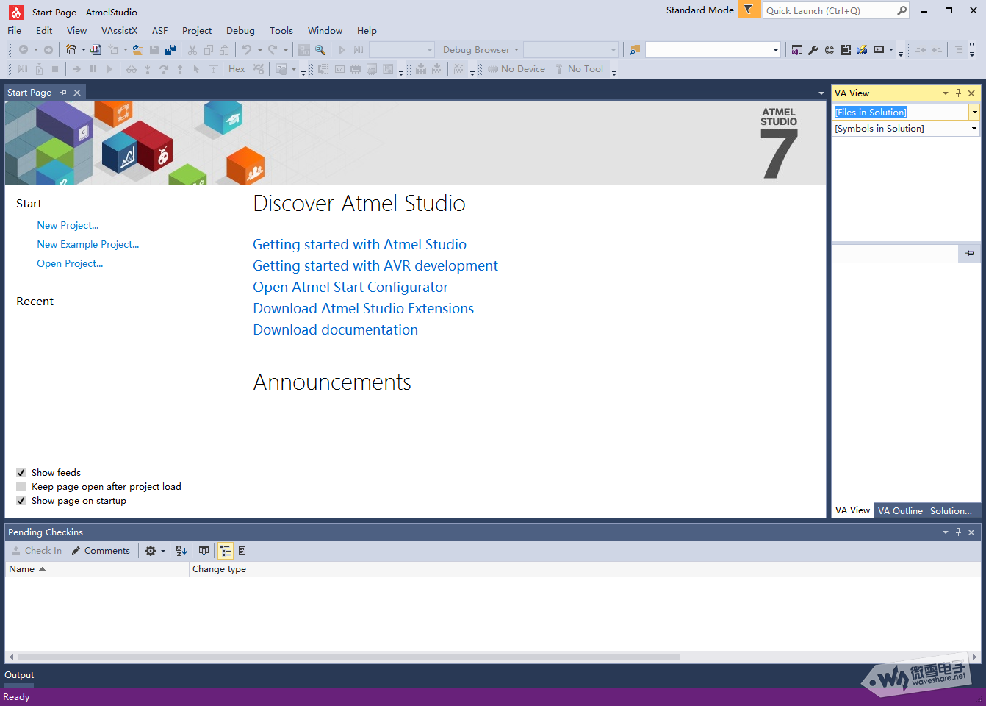Expand the Files in Solution dropdown

(974, 113)
